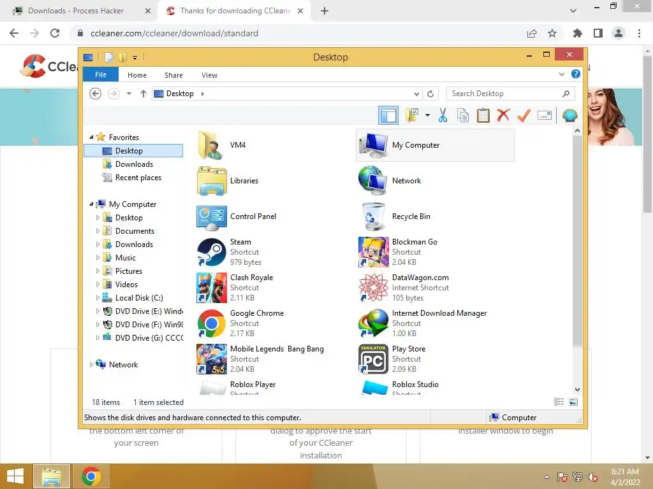Image resolution: width=653 pixels, height=489 pixels.
Task: Click the email envelope toolbar icon
Action: coord(545,115)
